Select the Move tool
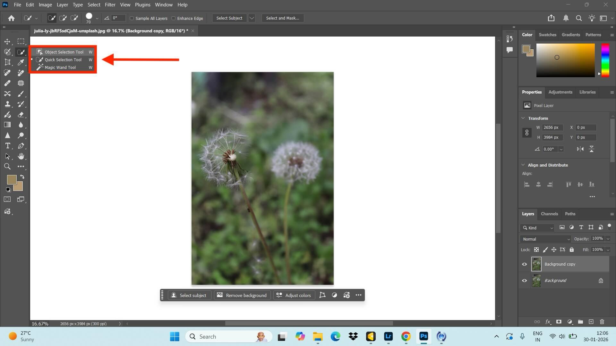Viewport: 616px width, 346px height. pos(8,42)
